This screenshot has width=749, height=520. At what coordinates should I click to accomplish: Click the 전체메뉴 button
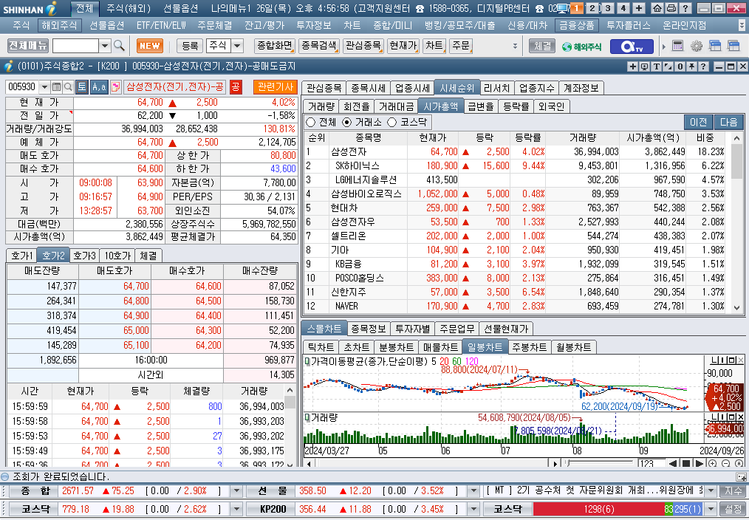(28, 46)
